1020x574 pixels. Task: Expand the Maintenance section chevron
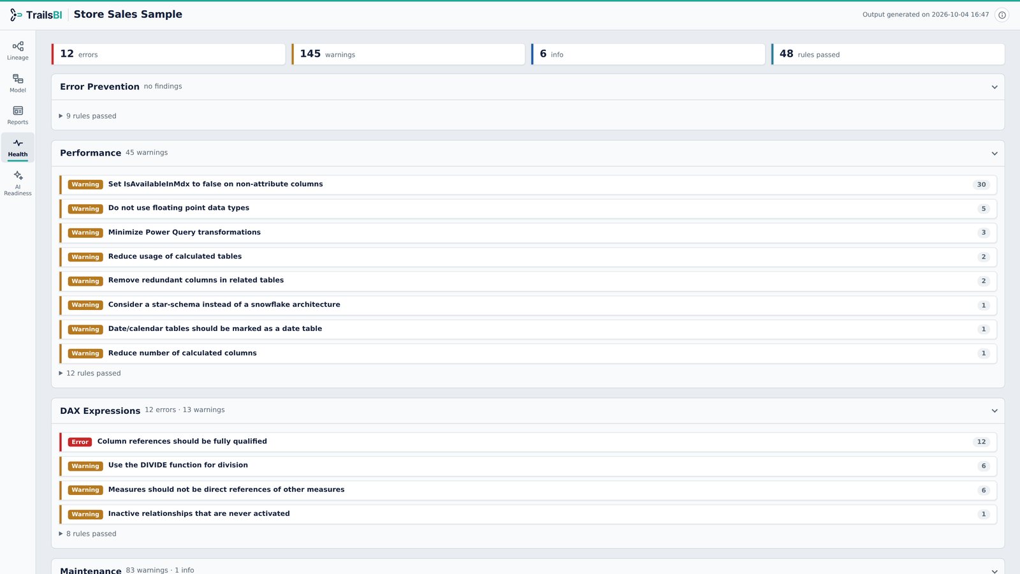coord(994,571)
